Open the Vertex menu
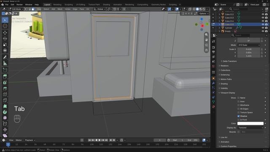Screen dimensions: 270x152 [x=67, y=9]
